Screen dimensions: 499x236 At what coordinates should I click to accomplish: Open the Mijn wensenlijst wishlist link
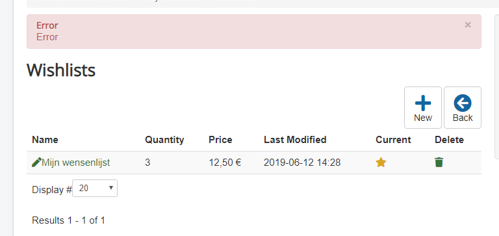point(76,163)
